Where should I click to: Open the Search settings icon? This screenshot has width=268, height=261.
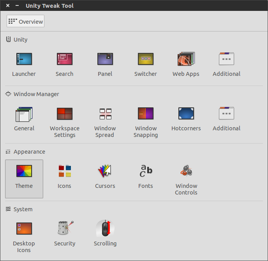tap(65, 59)
